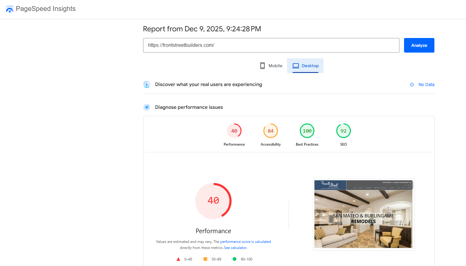Open the PageSpeed Insights home title

pyautogui.click(x=46, y=9)
